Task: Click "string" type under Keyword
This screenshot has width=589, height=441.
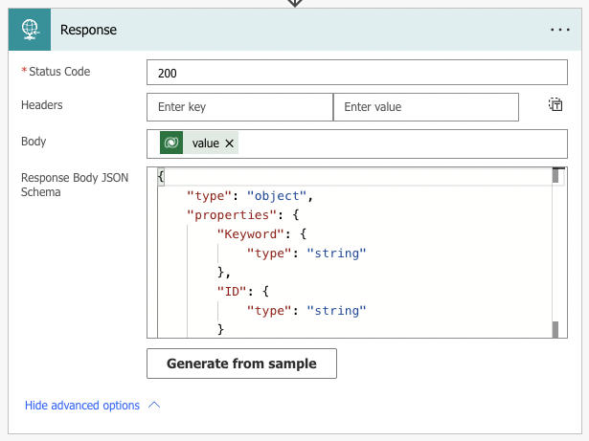Action: 336,254
